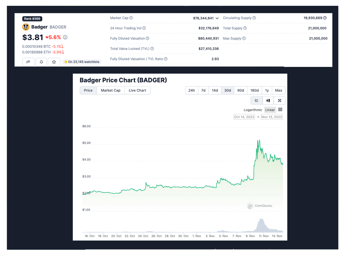Click the 2.93 ratio value
The width and height of the screenshot is (345, 255).
[x=215, y=59]
